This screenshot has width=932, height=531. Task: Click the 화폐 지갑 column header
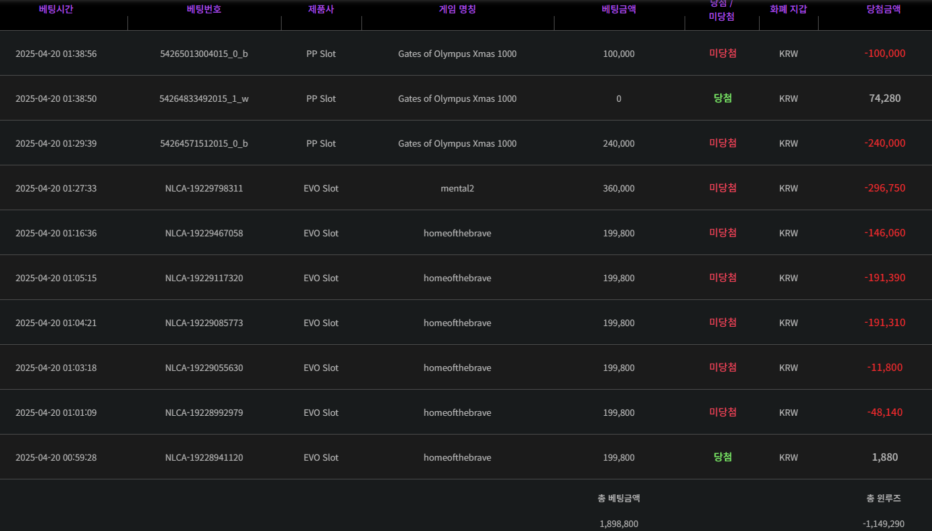[x=789, y=9]
